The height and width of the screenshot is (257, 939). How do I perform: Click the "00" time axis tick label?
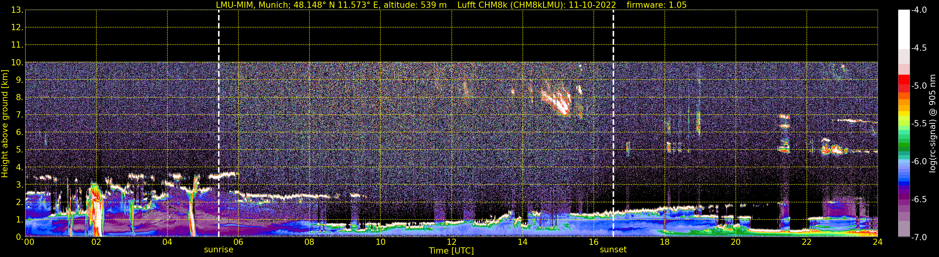point(29,242)
